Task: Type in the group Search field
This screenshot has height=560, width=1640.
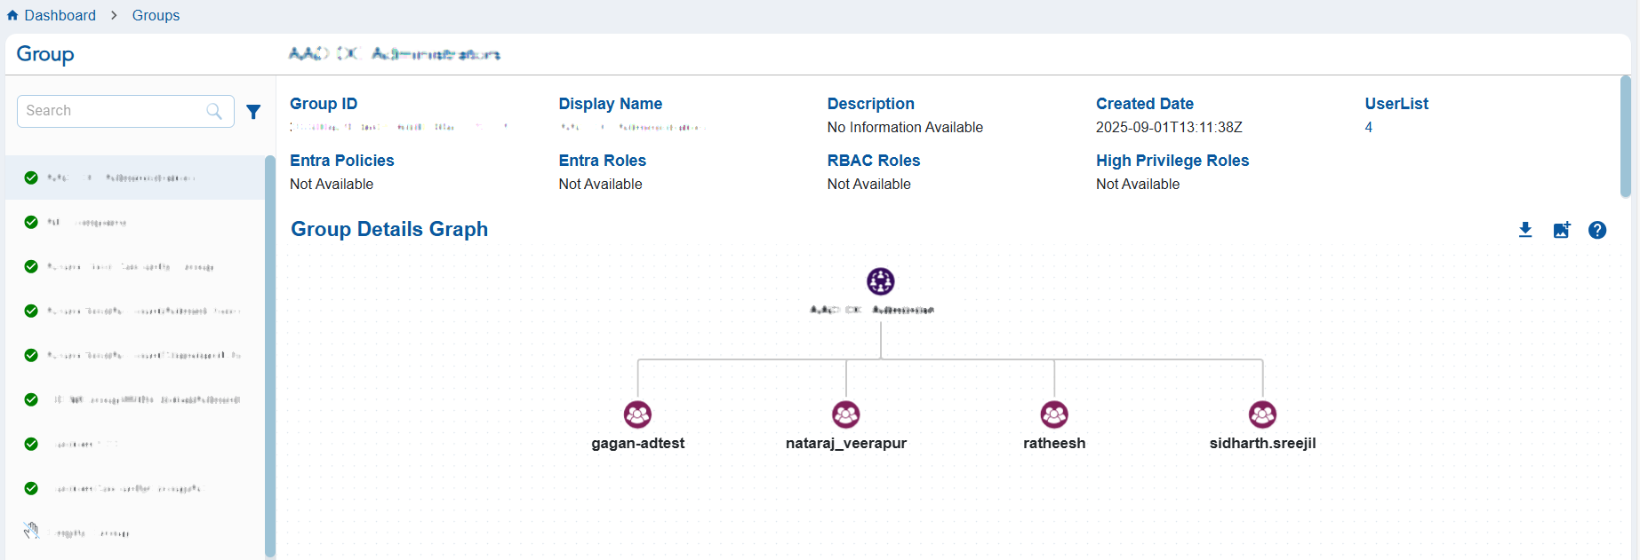Action: [x=111, y=111]
